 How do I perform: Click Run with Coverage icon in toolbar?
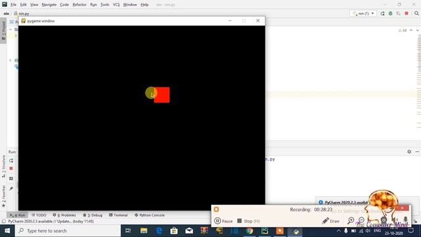399,13
